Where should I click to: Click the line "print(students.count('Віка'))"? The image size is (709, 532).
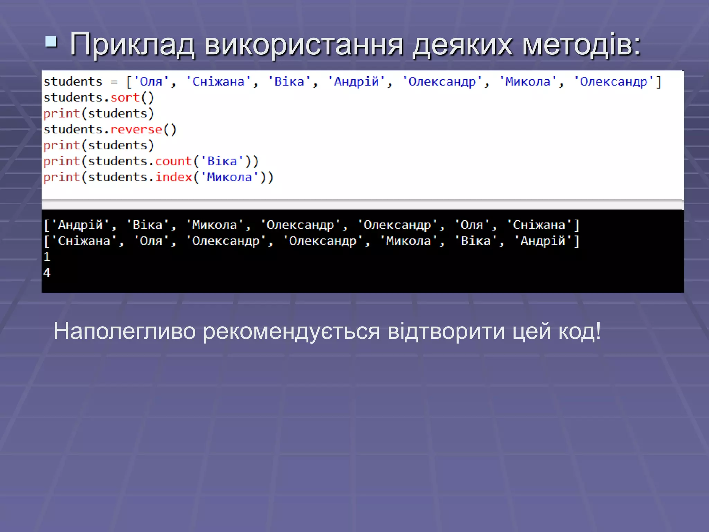(x=151, y=161)
